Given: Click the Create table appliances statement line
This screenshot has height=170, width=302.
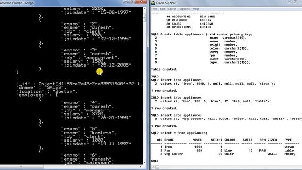Looking at the screenshot, I should pos(202,34).
